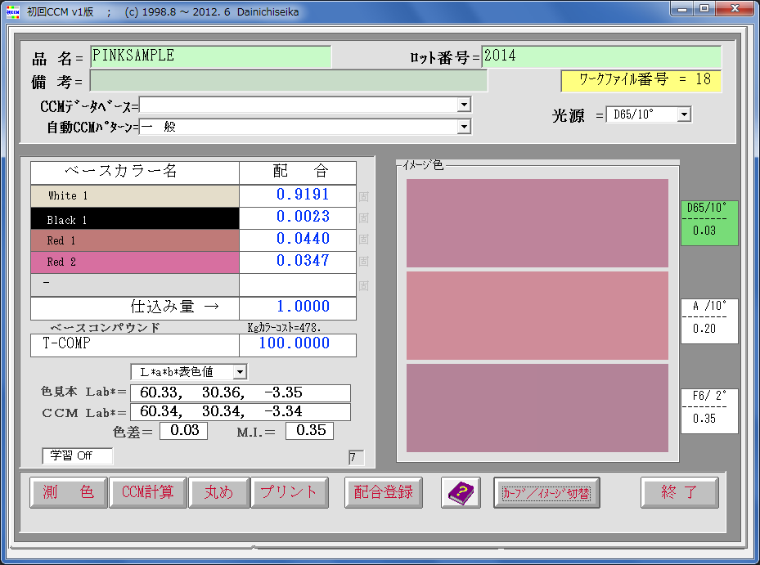The image size is (760, 565).
Task: Click the プリント button
Action: pyautogui.click(x=290, y=493)
